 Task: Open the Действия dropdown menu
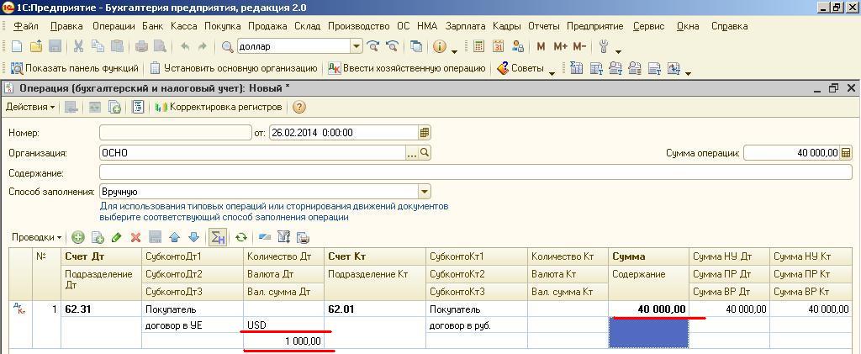[30, 108]
